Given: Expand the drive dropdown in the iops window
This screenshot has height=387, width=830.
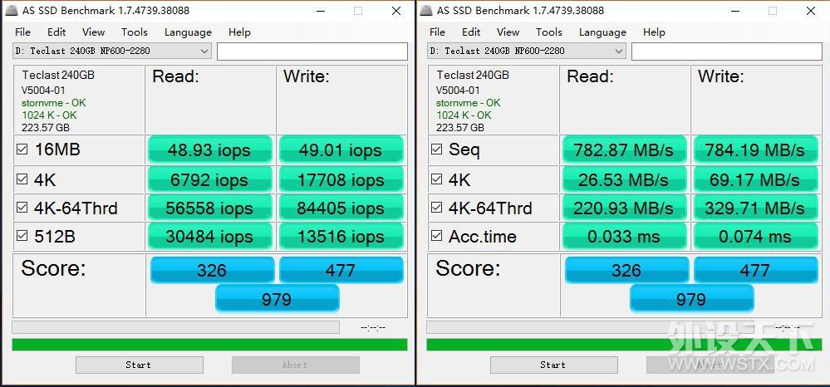Looking at the screenshot, I should pos(204,51).
